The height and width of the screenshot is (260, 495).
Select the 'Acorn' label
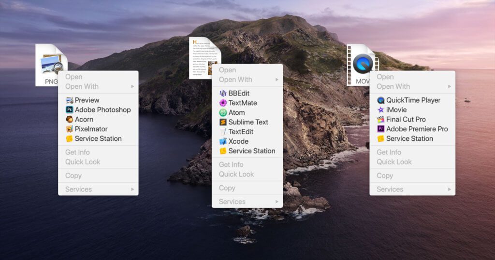tap(84, 120)
